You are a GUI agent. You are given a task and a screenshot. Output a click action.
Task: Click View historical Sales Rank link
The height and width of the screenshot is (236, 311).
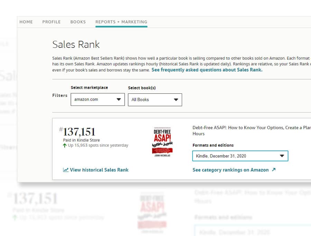tap(99, 170)
